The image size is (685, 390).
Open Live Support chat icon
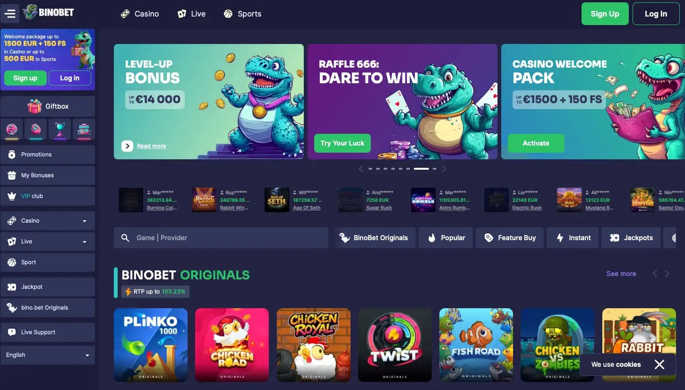click(12, 332)
